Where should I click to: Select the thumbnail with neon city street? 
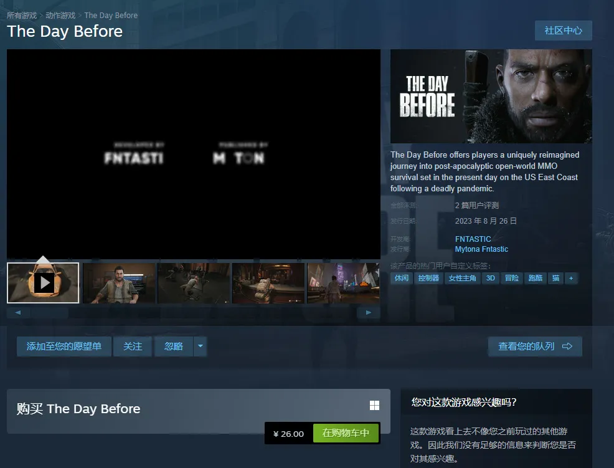tap(343, 283)
